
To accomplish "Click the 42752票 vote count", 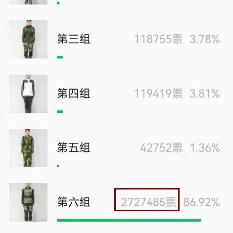I will click(x=162, y=147).
